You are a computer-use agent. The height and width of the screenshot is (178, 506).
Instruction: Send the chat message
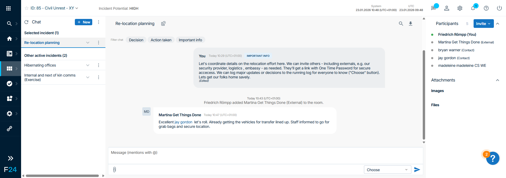pos(417,170)
